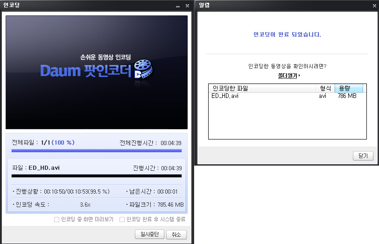Enable 인코딩 중 화면 미리보기 checkbox
Screen dimensions: 379x244
point(56,219)
